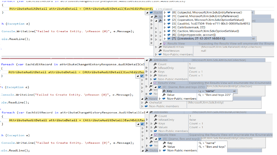Open the visualizer magnifier for "Ben and toys 225"
The height and width of the screenshot is (155, 277).
coord(200,95)
